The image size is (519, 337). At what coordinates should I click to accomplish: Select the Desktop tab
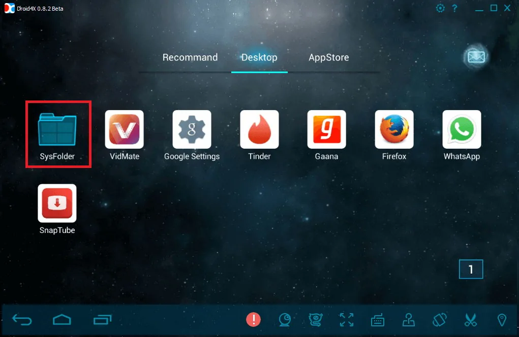(x=259, y=57)
